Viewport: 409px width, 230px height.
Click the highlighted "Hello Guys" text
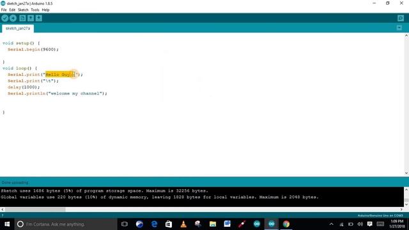[x=59, y=75]
